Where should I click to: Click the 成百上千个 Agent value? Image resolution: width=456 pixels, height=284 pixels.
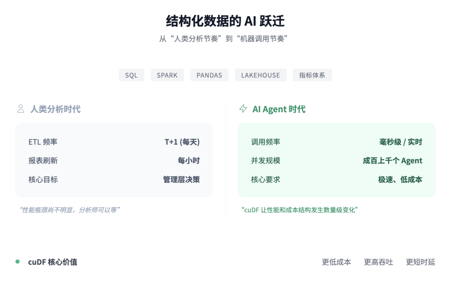[392, 161]
